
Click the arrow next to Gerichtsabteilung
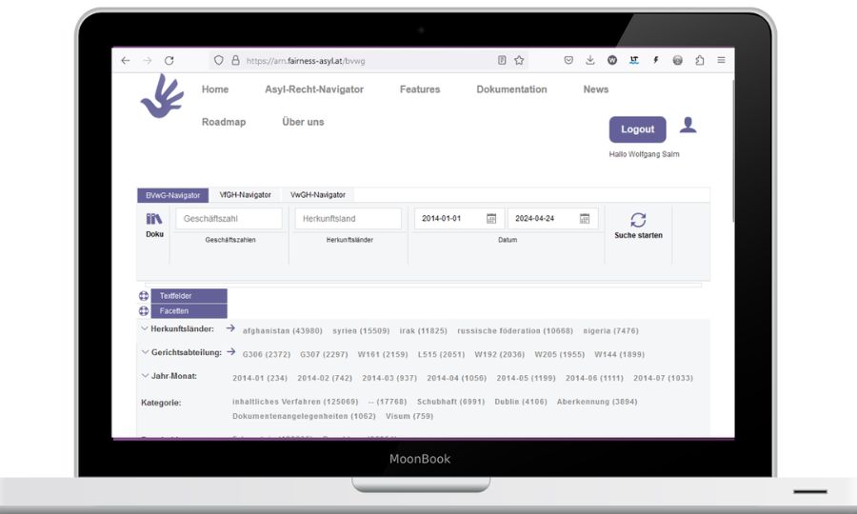tap(231, 352)
